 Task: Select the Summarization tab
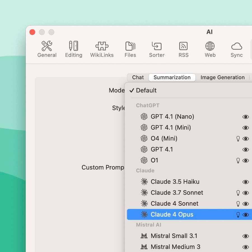click(172, 78)
